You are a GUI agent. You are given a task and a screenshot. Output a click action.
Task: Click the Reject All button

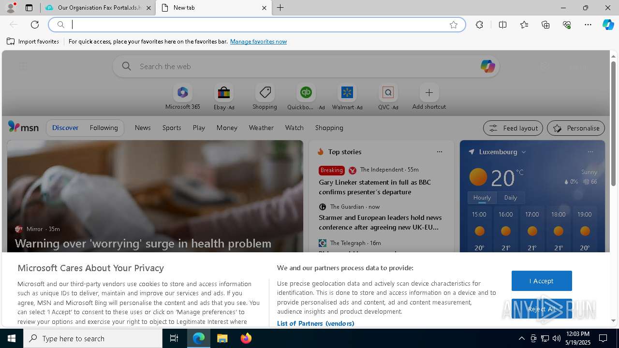[x=542, y=309]
